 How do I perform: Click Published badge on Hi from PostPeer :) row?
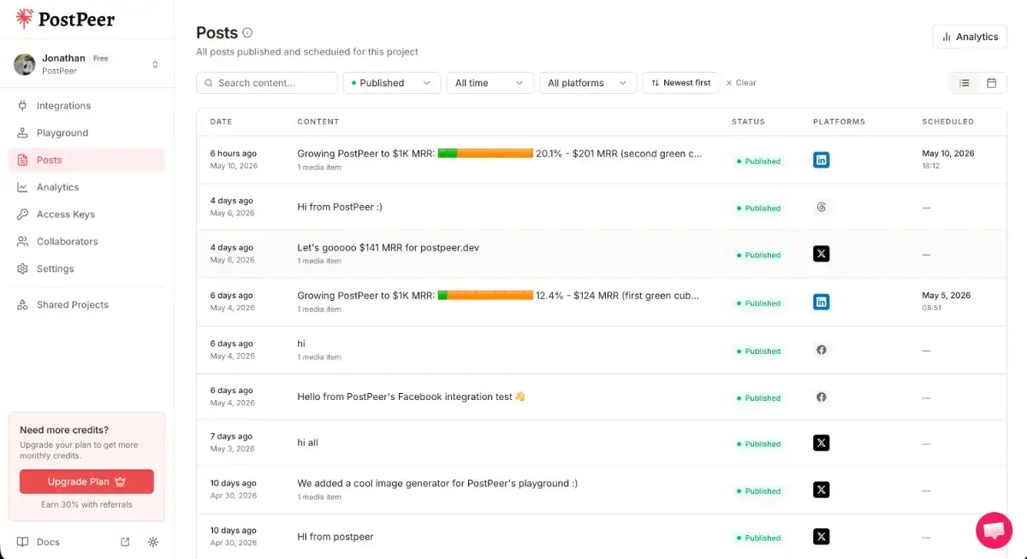[x=758, y=208]
